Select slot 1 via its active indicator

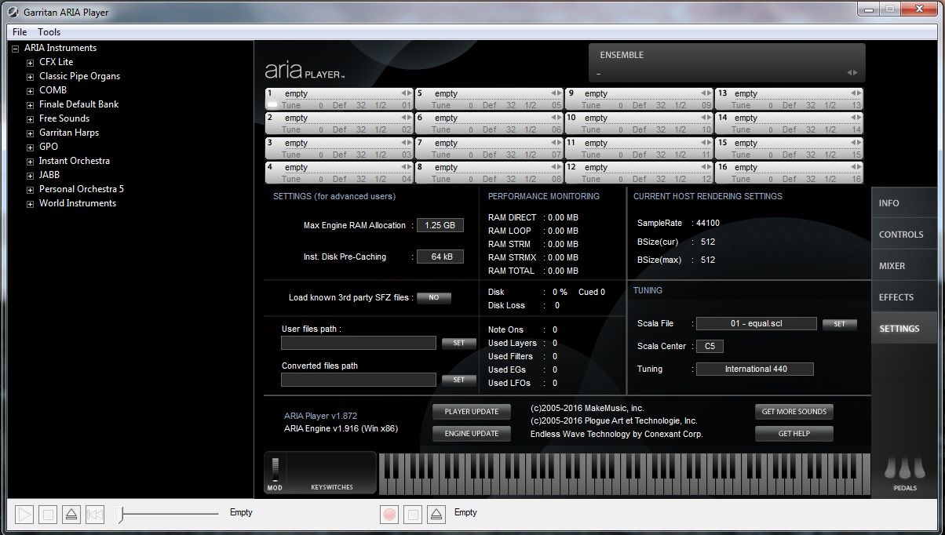[272, 104]
